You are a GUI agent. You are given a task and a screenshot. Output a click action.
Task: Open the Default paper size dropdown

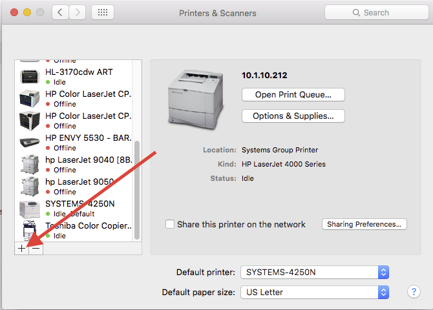(315, 292)
